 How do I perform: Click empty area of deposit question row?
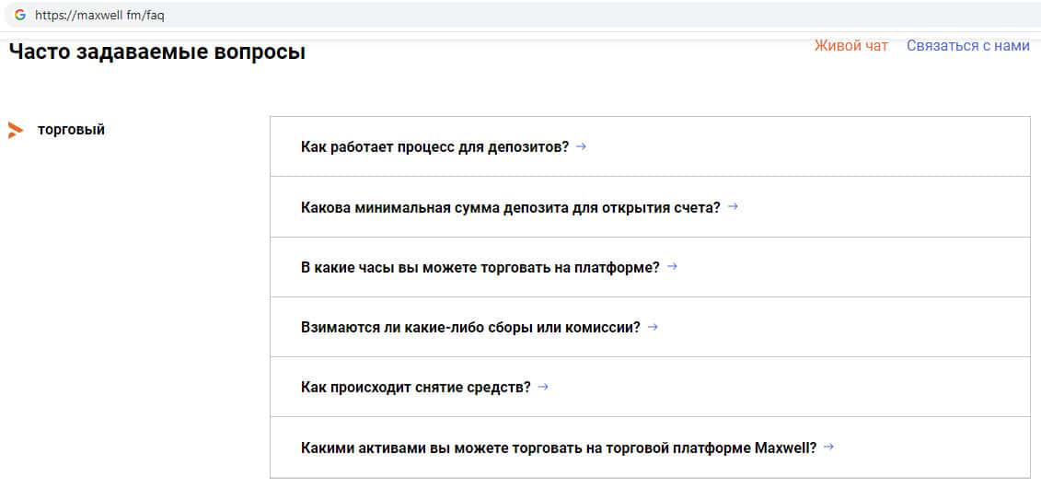(x=828, y=146)
